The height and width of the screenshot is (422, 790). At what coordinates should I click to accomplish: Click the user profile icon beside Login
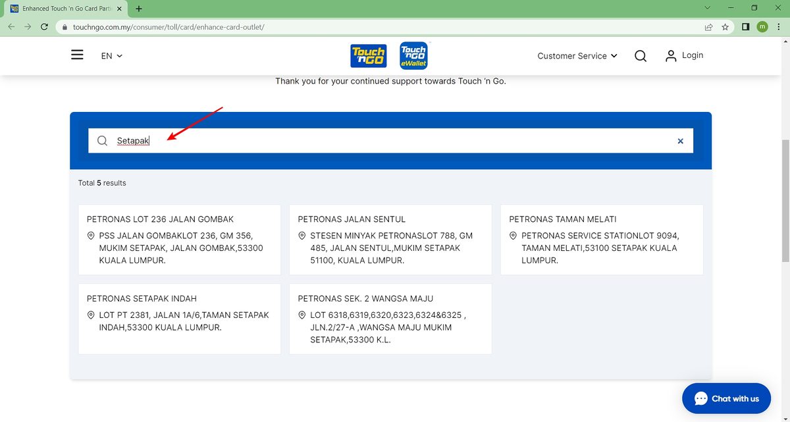click(671, 56)
